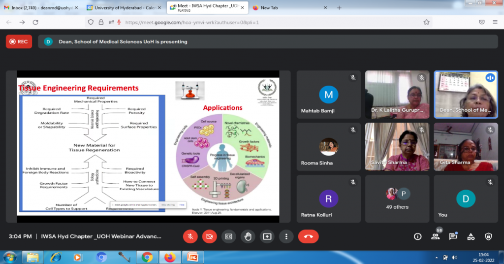Show the participants list panel

click(x=435, y=236)
